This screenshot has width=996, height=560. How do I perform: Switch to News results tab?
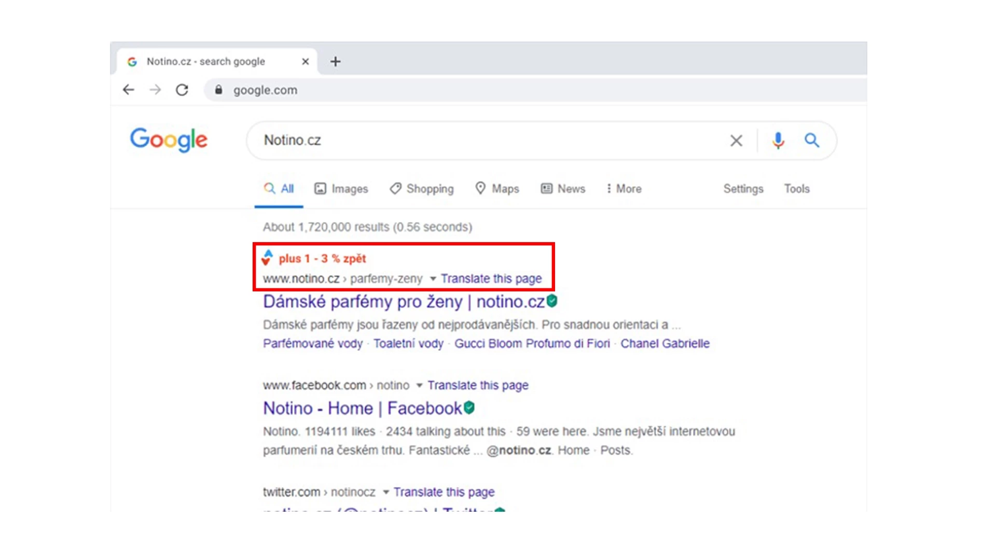coord(563,189)
